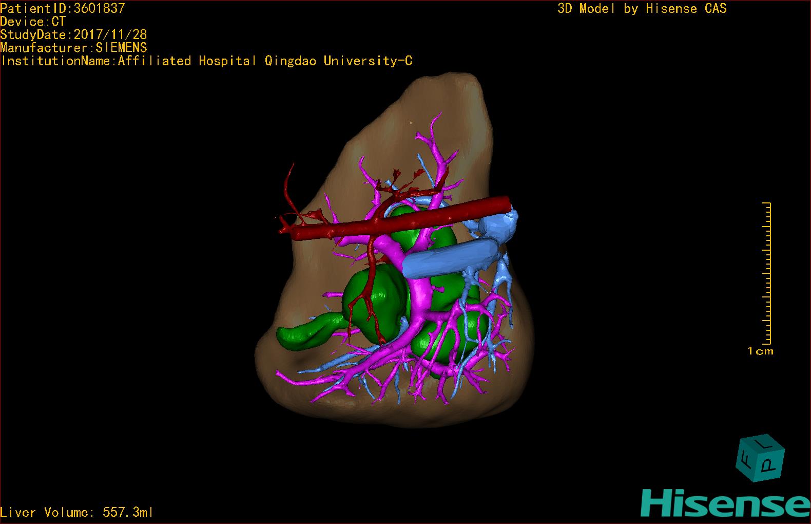Click the InstitutionName text line
Viewport: 811px width, 524px height.
pyautogui.click(x=206, y=61)
